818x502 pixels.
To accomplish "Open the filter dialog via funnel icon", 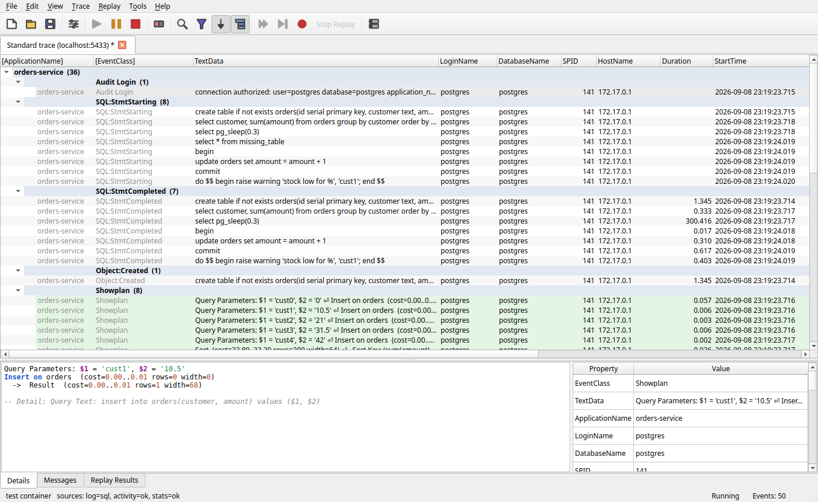I will 202,24.
